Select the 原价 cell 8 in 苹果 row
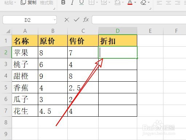 pos(53,52)
